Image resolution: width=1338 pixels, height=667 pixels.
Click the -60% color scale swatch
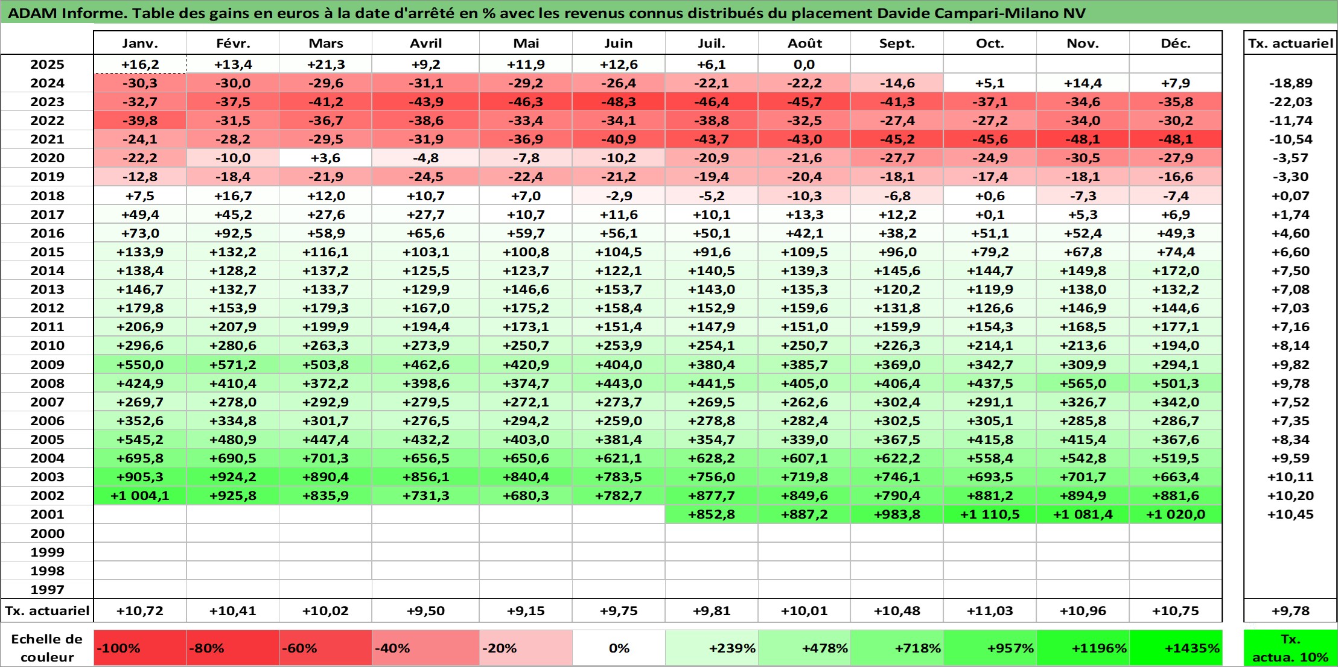click(325, 648)
